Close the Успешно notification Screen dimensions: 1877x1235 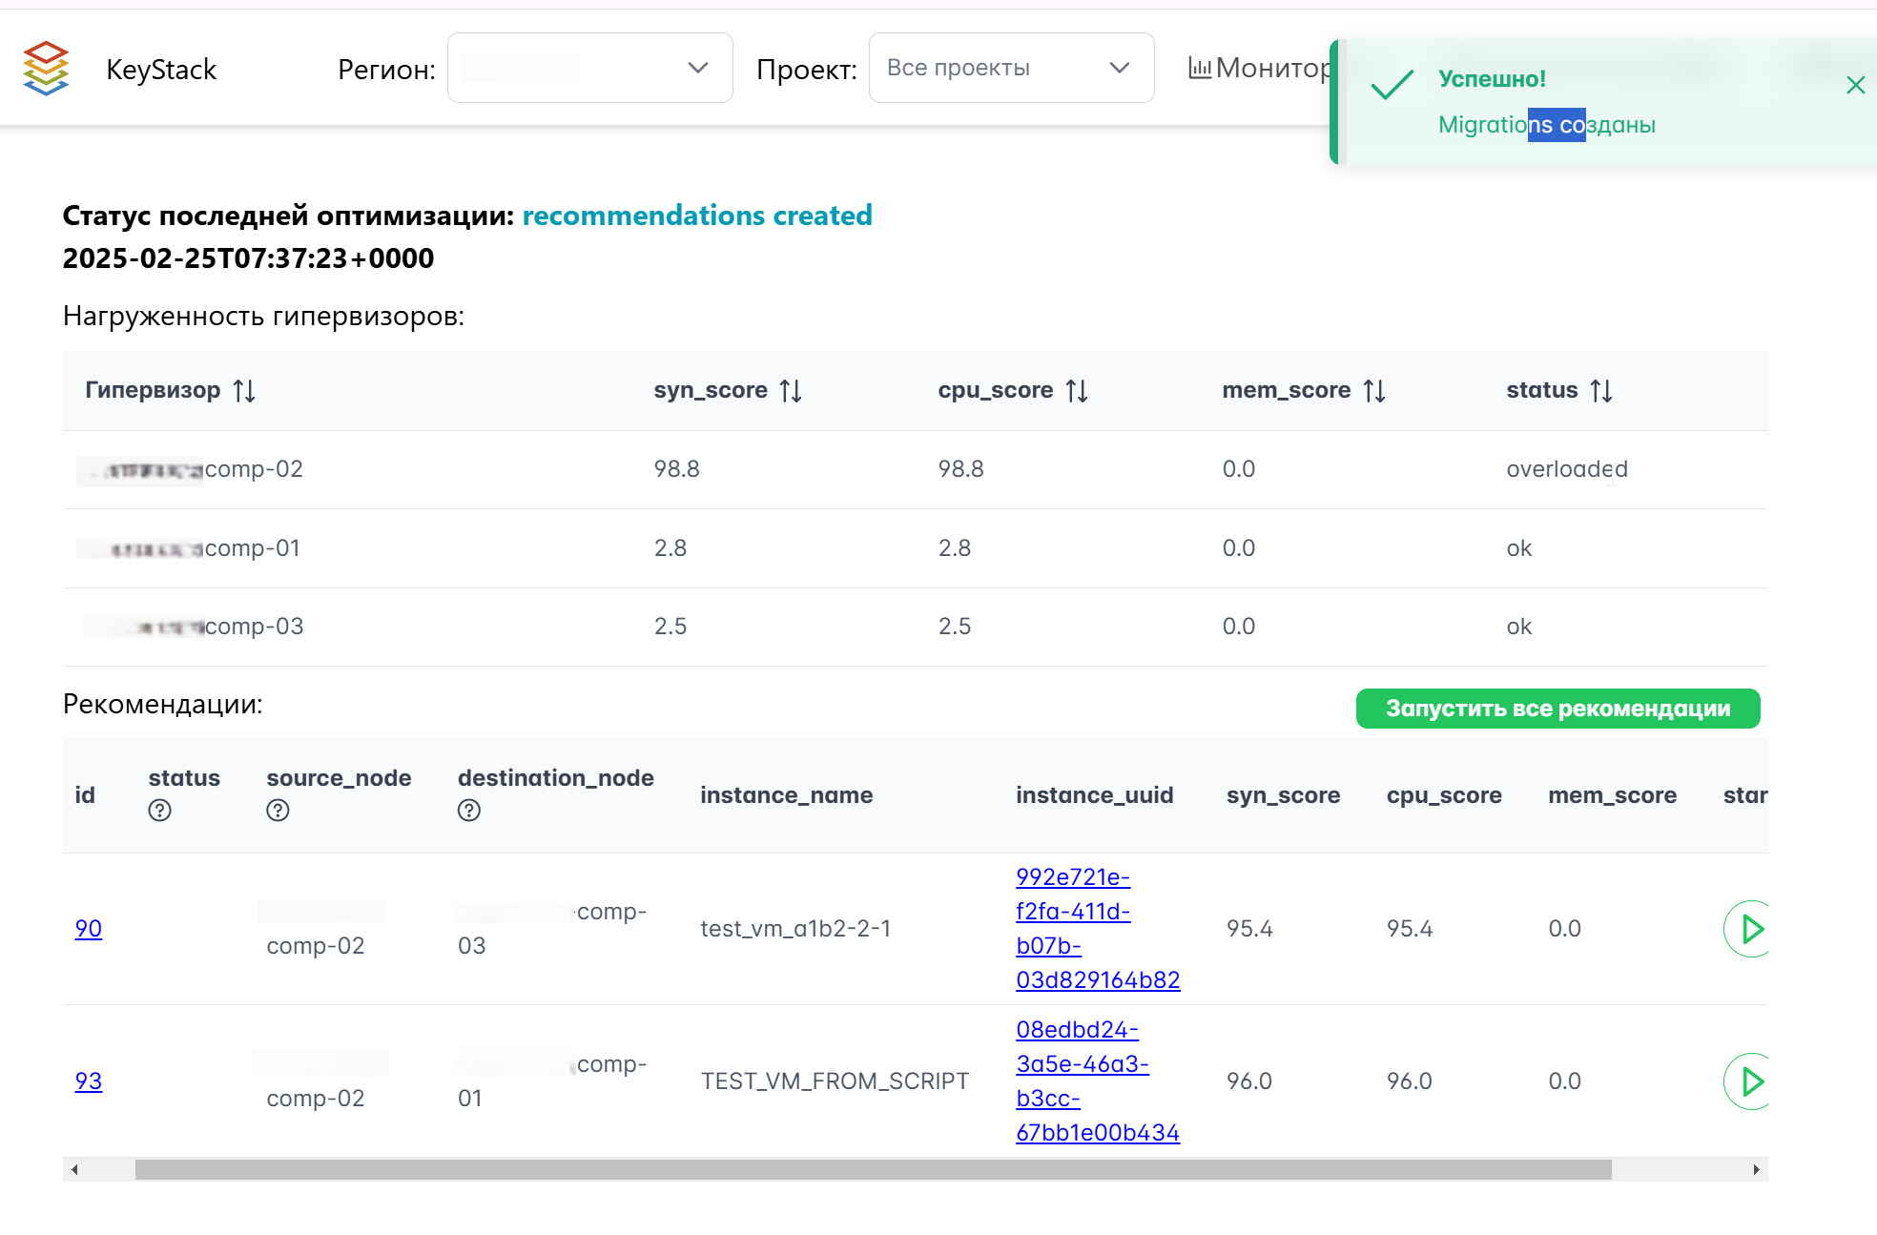click(1855, 86)
